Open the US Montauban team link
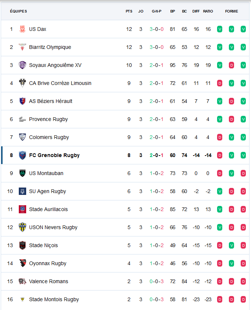Viewport: 251px width, 310px height. [46, 173]
